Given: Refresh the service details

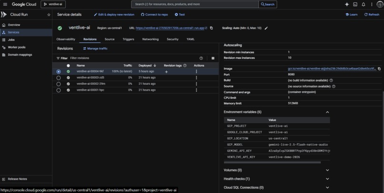Looking at the screenshot, I should click(372, 15).
